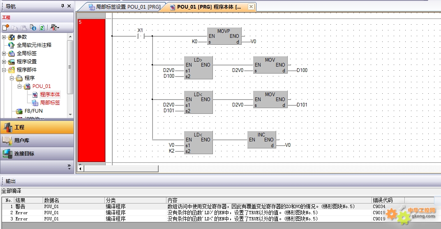Select the 程序 folder in tree
The image size is (441, 229).
[x=30, y=78]
